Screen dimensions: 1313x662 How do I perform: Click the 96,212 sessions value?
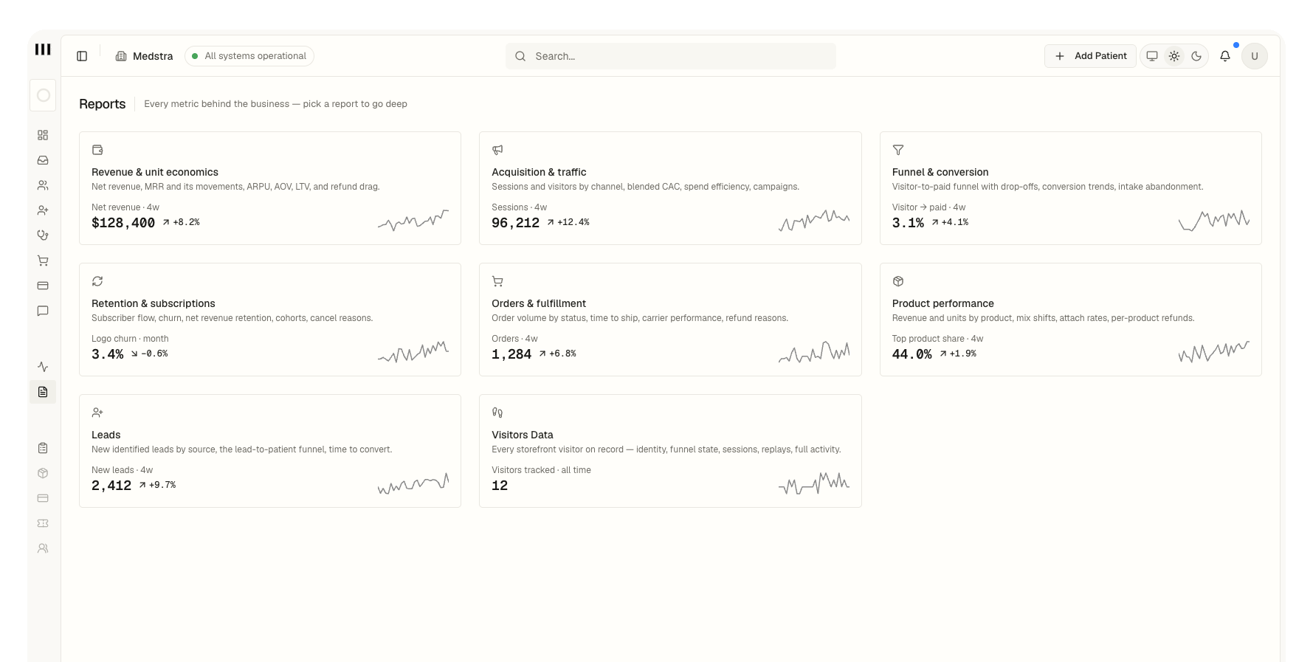tap(516, 223)
